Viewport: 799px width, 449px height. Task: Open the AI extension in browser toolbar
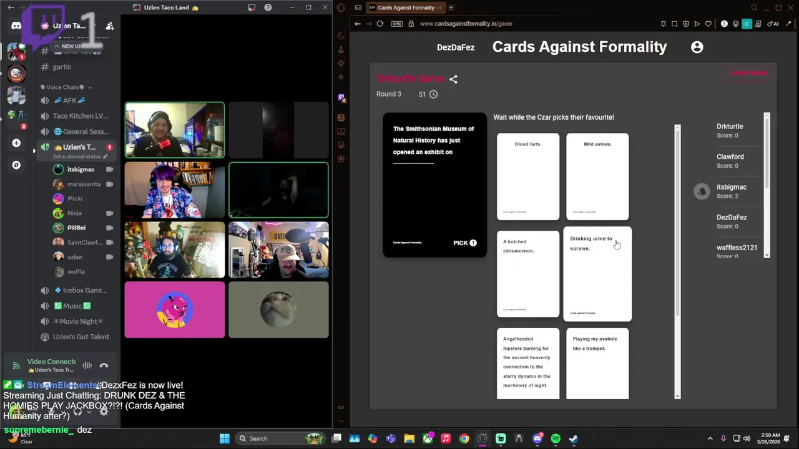(x=772, y=24)
